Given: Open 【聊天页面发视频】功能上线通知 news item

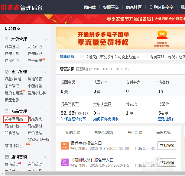Looking at the screenshot, I should pyautogui.click(x=113, y=57).
